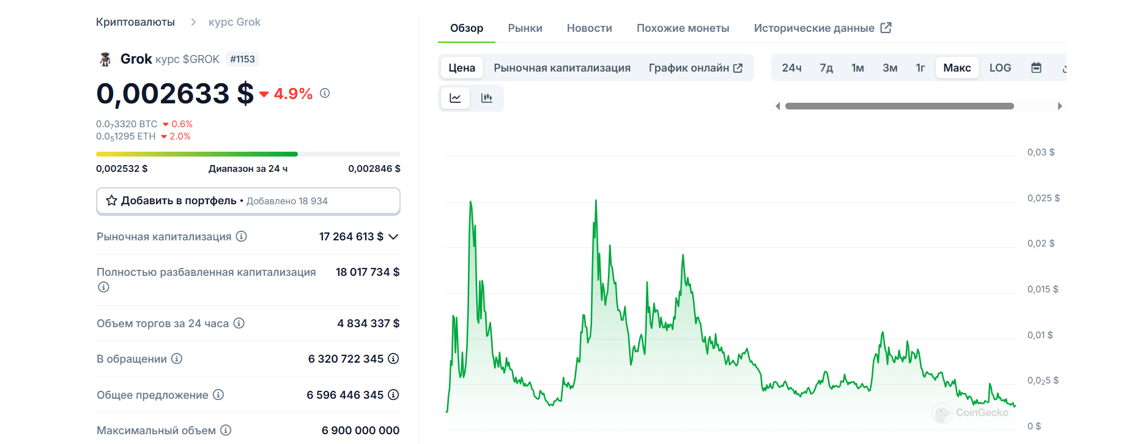Click the partially visible icon after the calendar
The image size is (1148, 444).
1064,68
